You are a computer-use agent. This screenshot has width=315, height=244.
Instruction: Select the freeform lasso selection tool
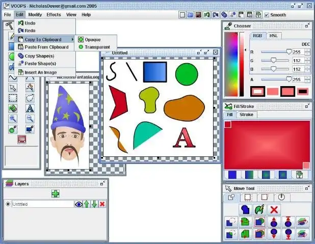pos(30,98)
